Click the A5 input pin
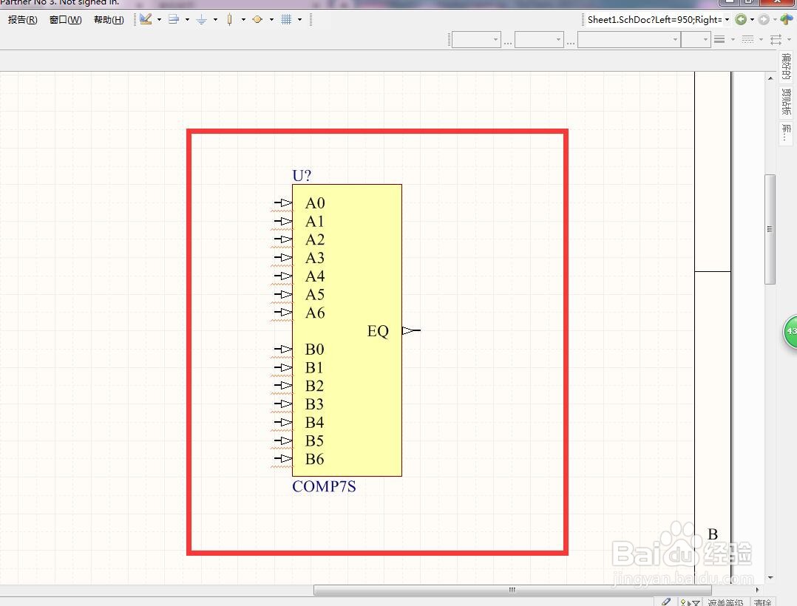 click(283, 294)
